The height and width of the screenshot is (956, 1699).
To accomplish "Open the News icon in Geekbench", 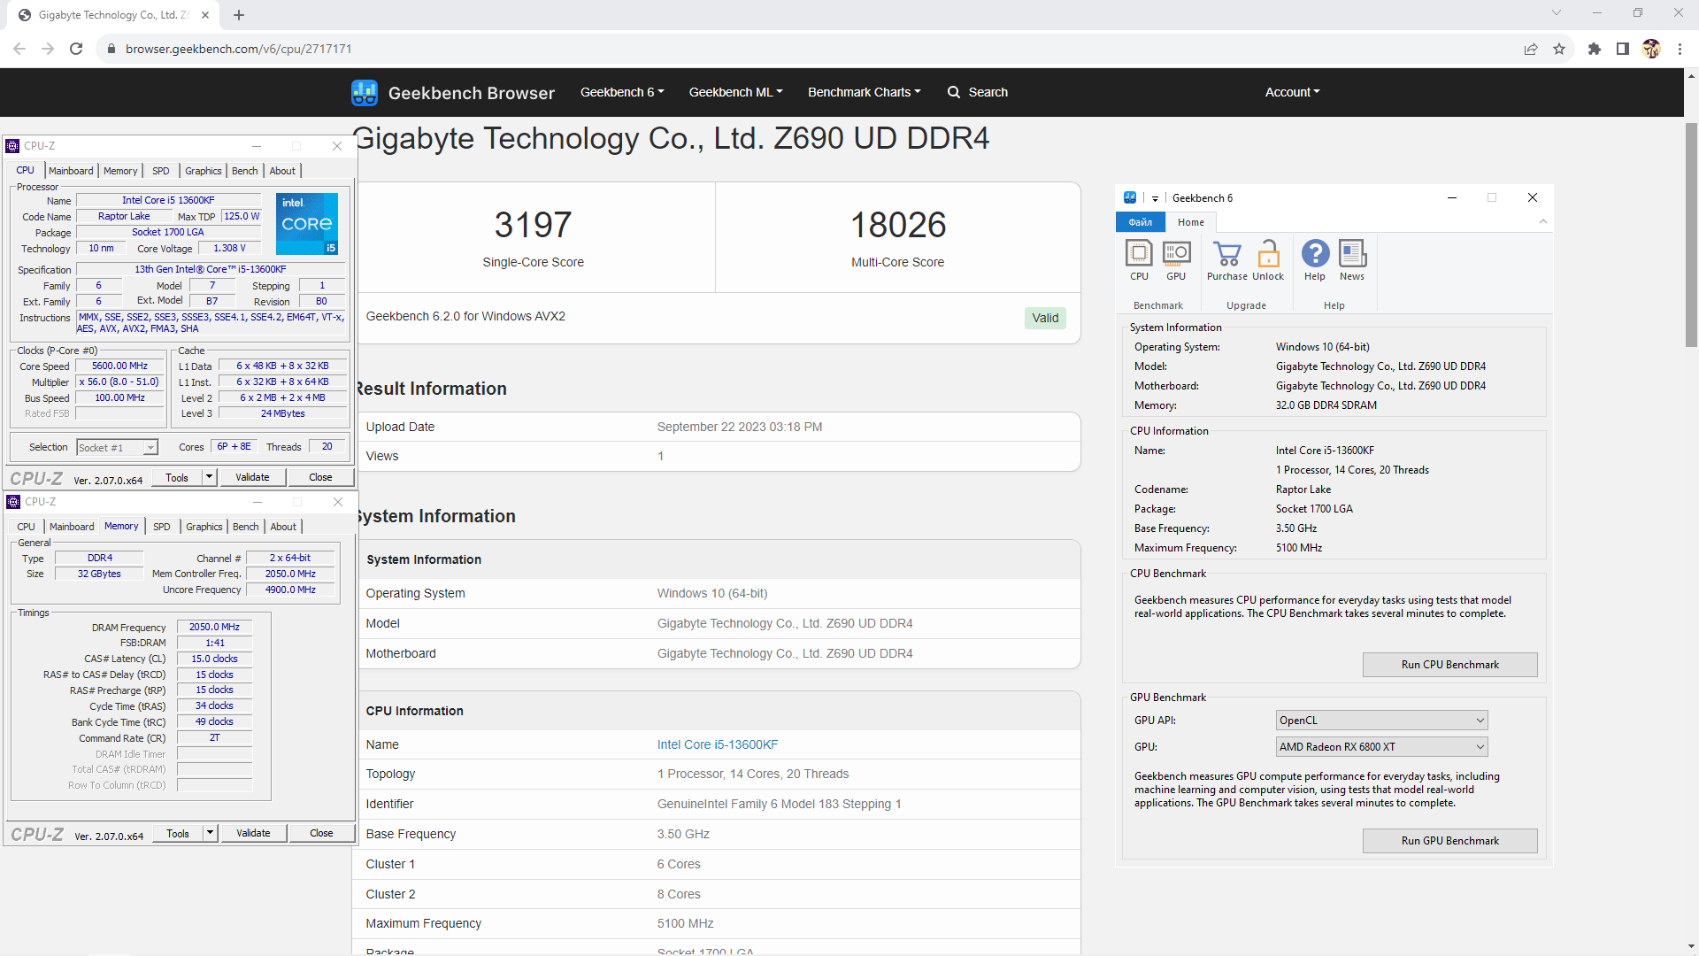I will [1351, 255].
